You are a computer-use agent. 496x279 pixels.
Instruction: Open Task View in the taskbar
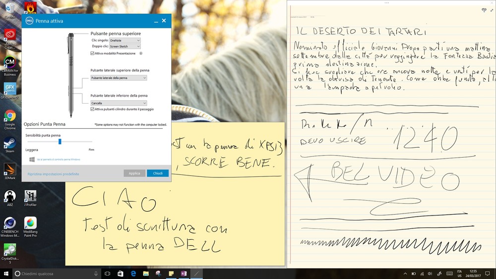[x=108, y=274]
